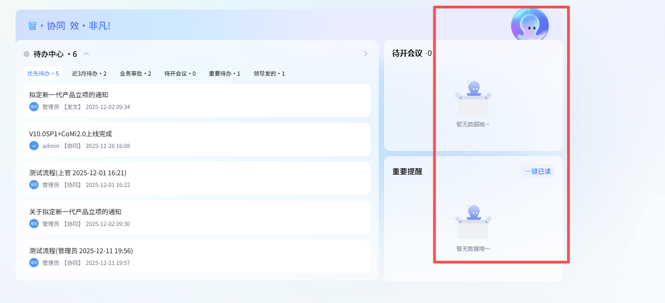Switch to the 近3月待办 tab
This screenshot has width=665, height=303.
click(89, 74)
